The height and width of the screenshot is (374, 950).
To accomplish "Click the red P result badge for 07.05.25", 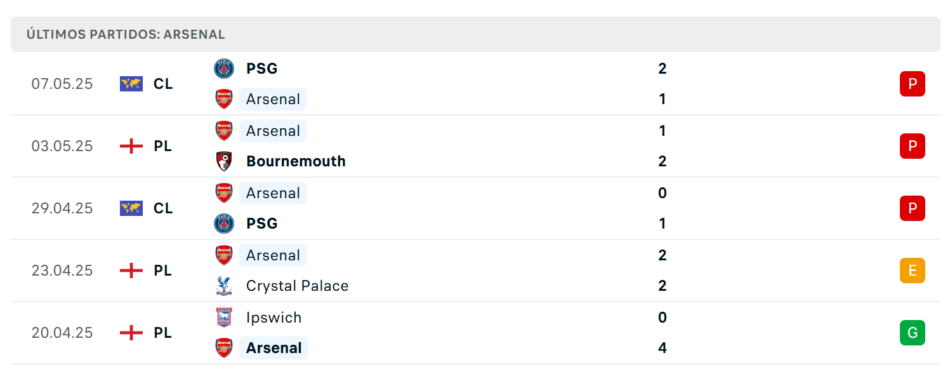I will [x=913, y=84].
